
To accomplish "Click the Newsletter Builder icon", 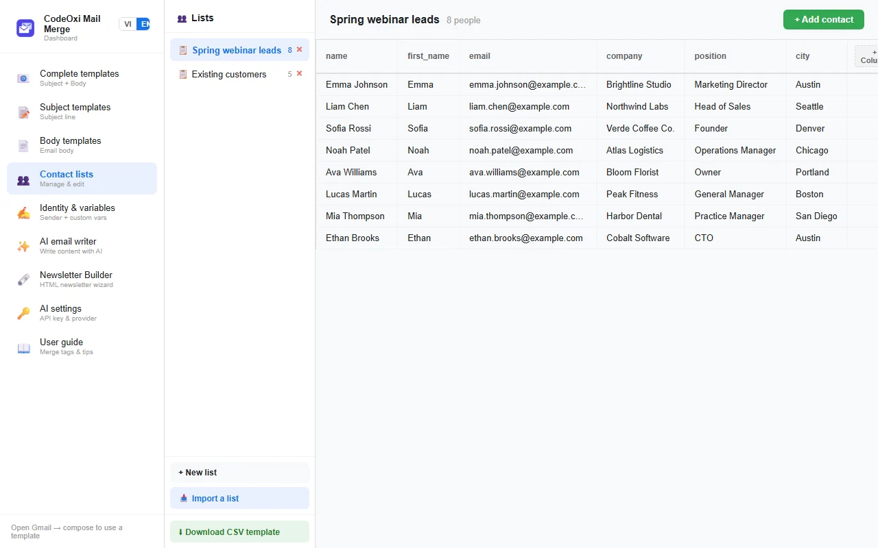I will (23, 280).
